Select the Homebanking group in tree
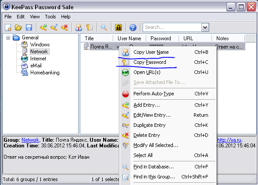258x185 pixels. pos(45,73)
